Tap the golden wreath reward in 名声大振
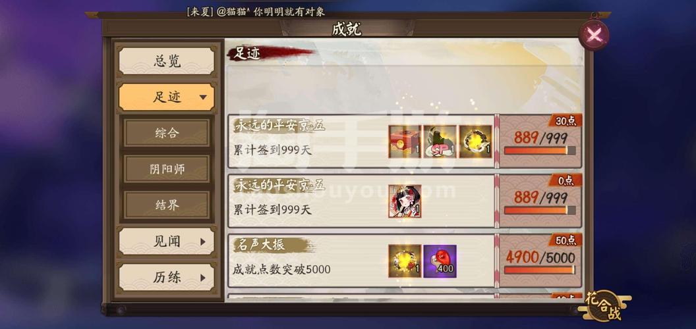696x329 pixels. (405, 261)
